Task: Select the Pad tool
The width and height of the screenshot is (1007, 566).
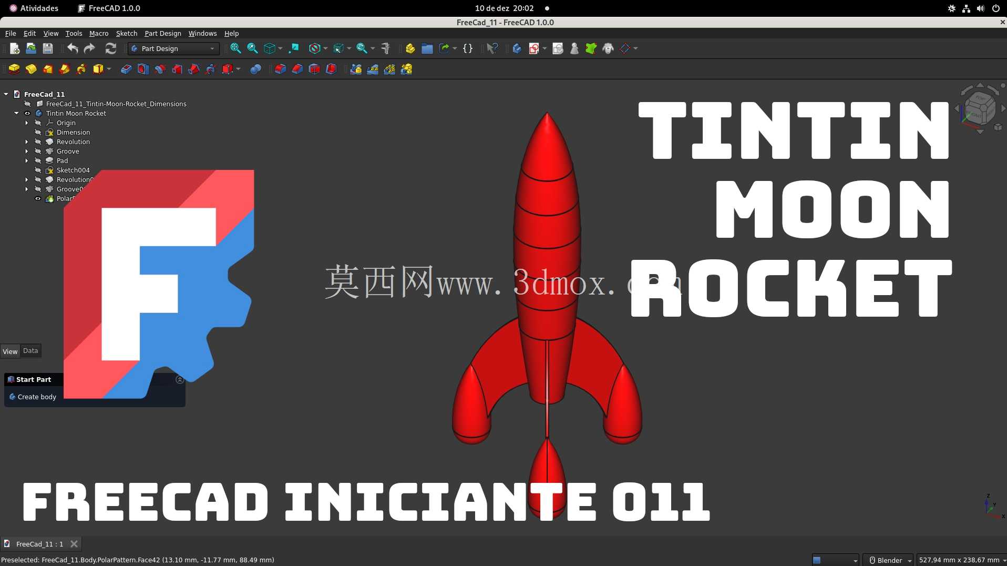Action: click(x=14, y=69)
